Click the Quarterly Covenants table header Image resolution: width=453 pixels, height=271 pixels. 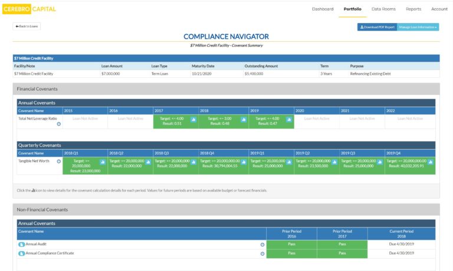(226, 145)
